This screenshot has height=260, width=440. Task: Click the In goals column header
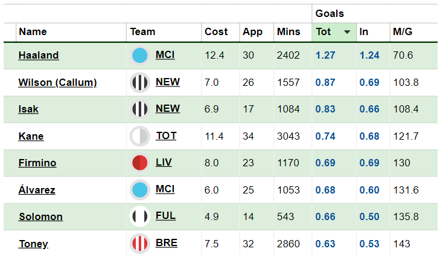(x=364, y=32)
